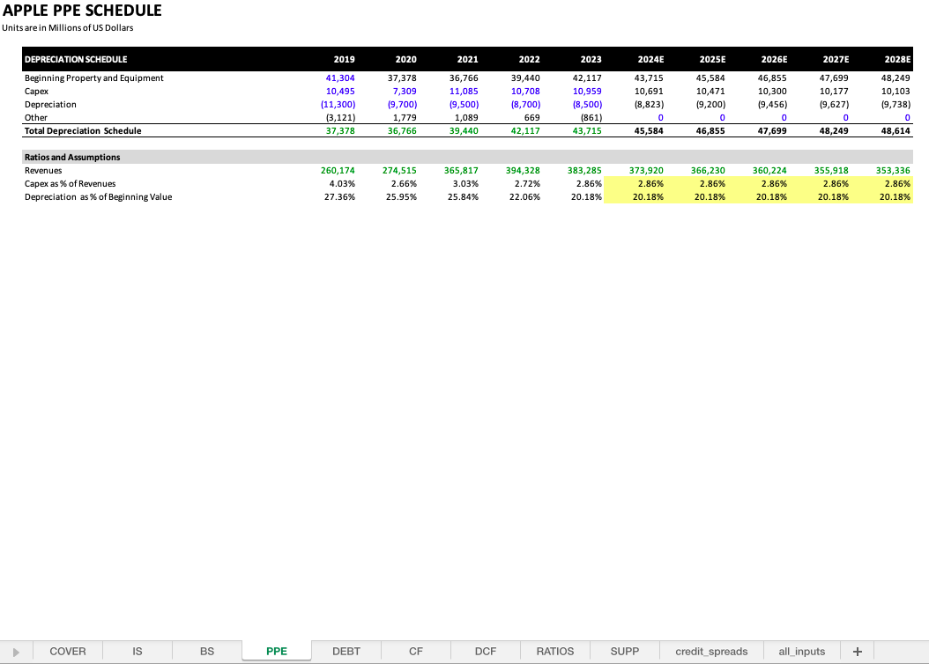Add a new sheet with plus icon

click(x=858, y=651)
